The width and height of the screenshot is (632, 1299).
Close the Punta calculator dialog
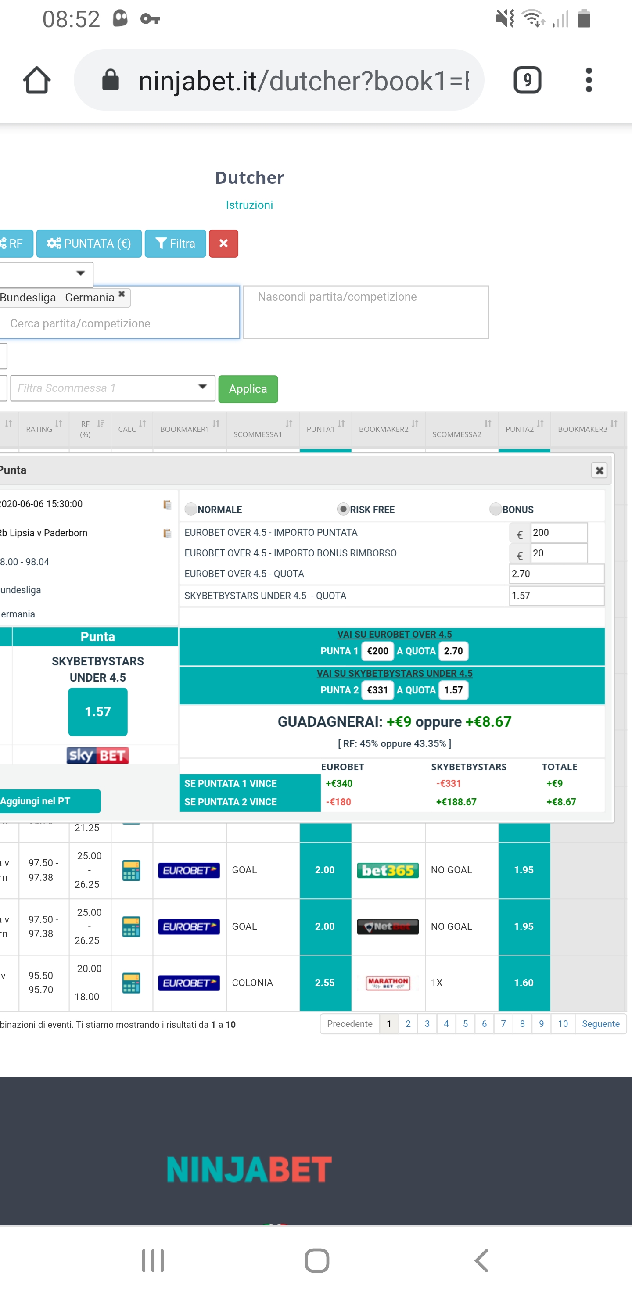(x=599, y=470)
